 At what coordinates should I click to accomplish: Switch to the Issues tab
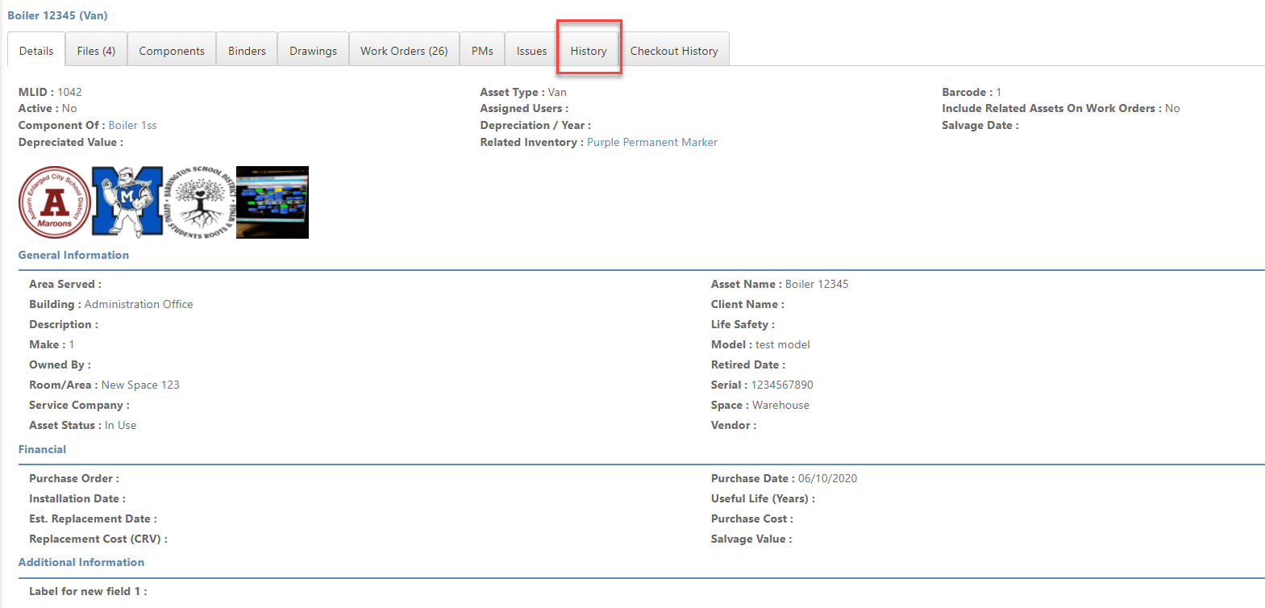click(x=531, y=50)
